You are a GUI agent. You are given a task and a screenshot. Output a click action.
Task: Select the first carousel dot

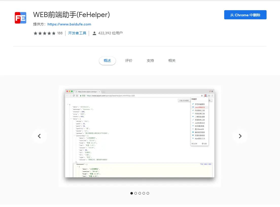click(132, 193)
